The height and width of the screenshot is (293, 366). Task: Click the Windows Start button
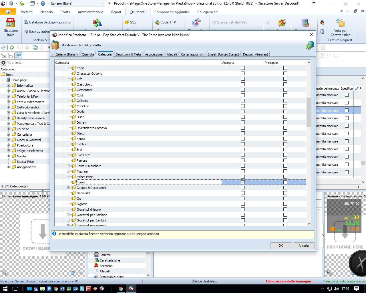coord(5,289)
